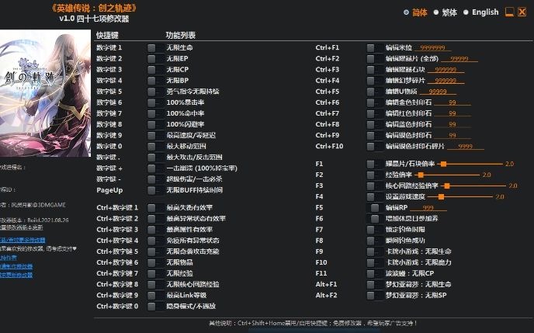Toggle the Ctrl+F2 switch
The image size is (534, 333).
tap(375, 58)
